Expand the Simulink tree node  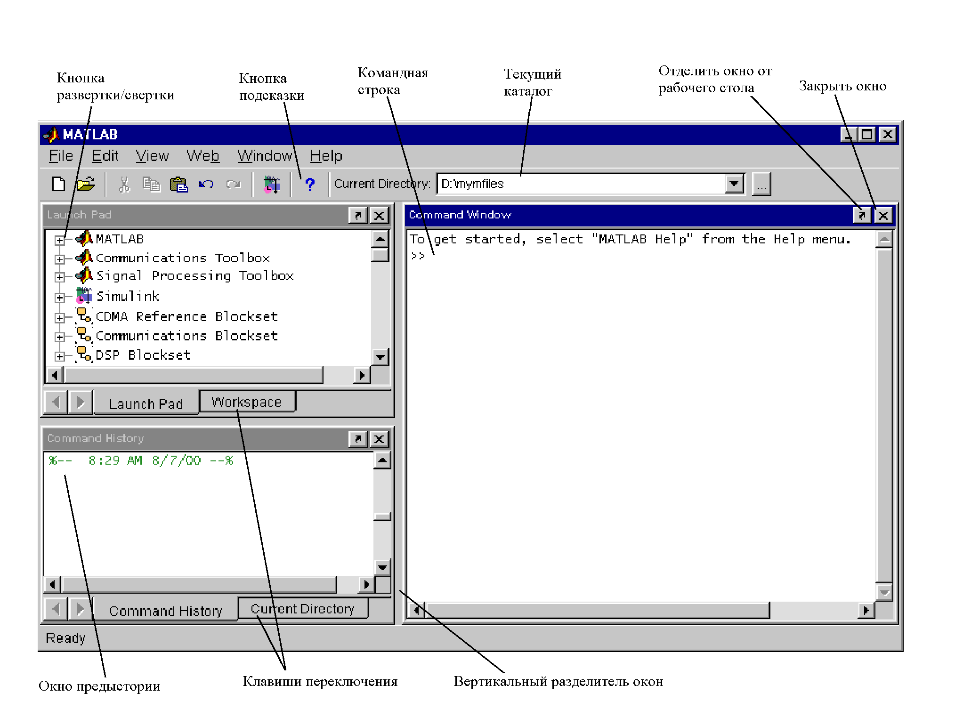click(x=59, y=298)
